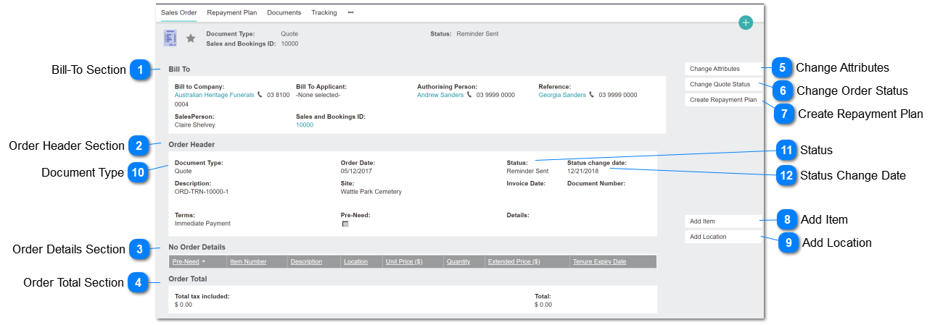Sort by Tenure Expiry Date column

[599, 261]
